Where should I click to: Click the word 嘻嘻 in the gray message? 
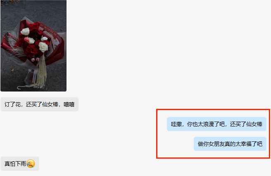pyautogui.click(x=69, y=104)
